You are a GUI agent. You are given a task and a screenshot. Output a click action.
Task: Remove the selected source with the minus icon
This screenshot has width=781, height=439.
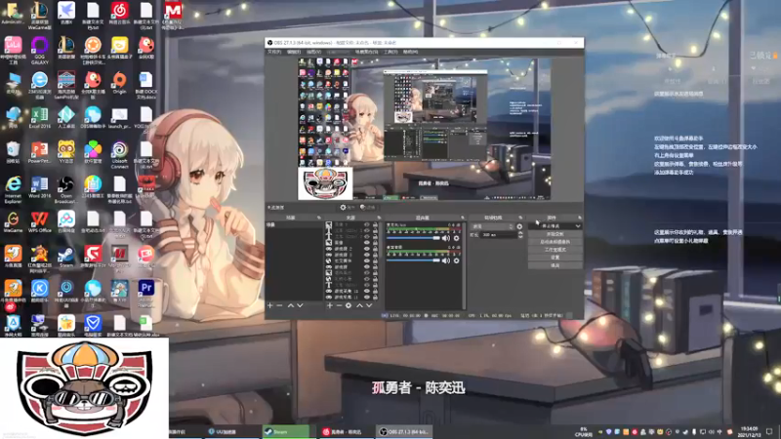tap(339, 305)
